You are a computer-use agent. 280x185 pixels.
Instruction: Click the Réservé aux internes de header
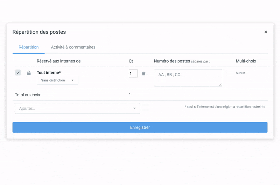(58, 61)
